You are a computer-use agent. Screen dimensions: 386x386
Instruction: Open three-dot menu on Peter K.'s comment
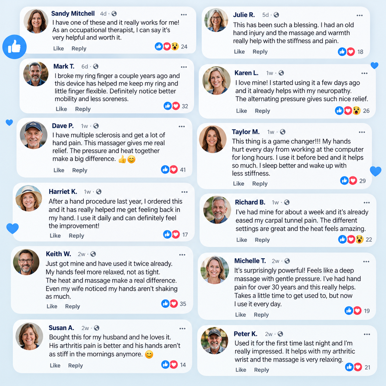tap(367, 334)
